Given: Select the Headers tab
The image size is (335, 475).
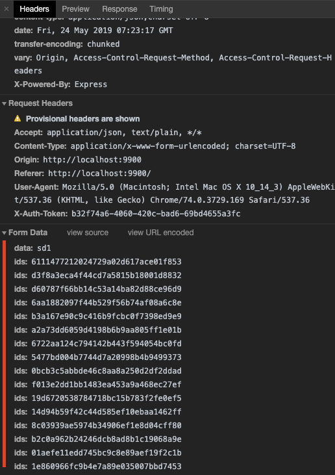Looking at the screenshot, I should 34,9.
